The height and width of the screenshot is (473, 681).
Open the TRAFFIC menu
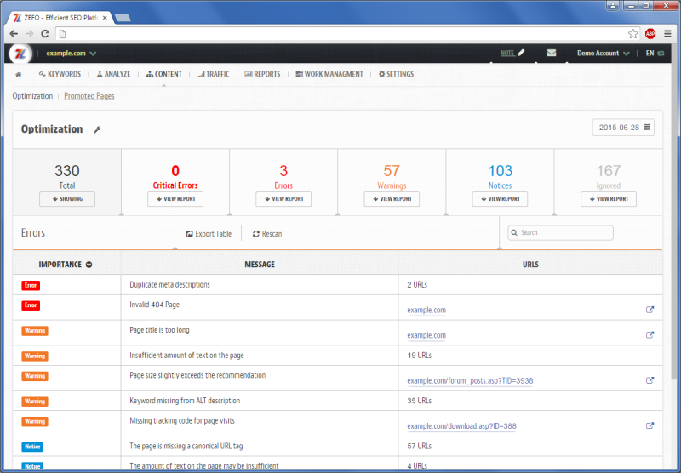[x=214, y=74]
